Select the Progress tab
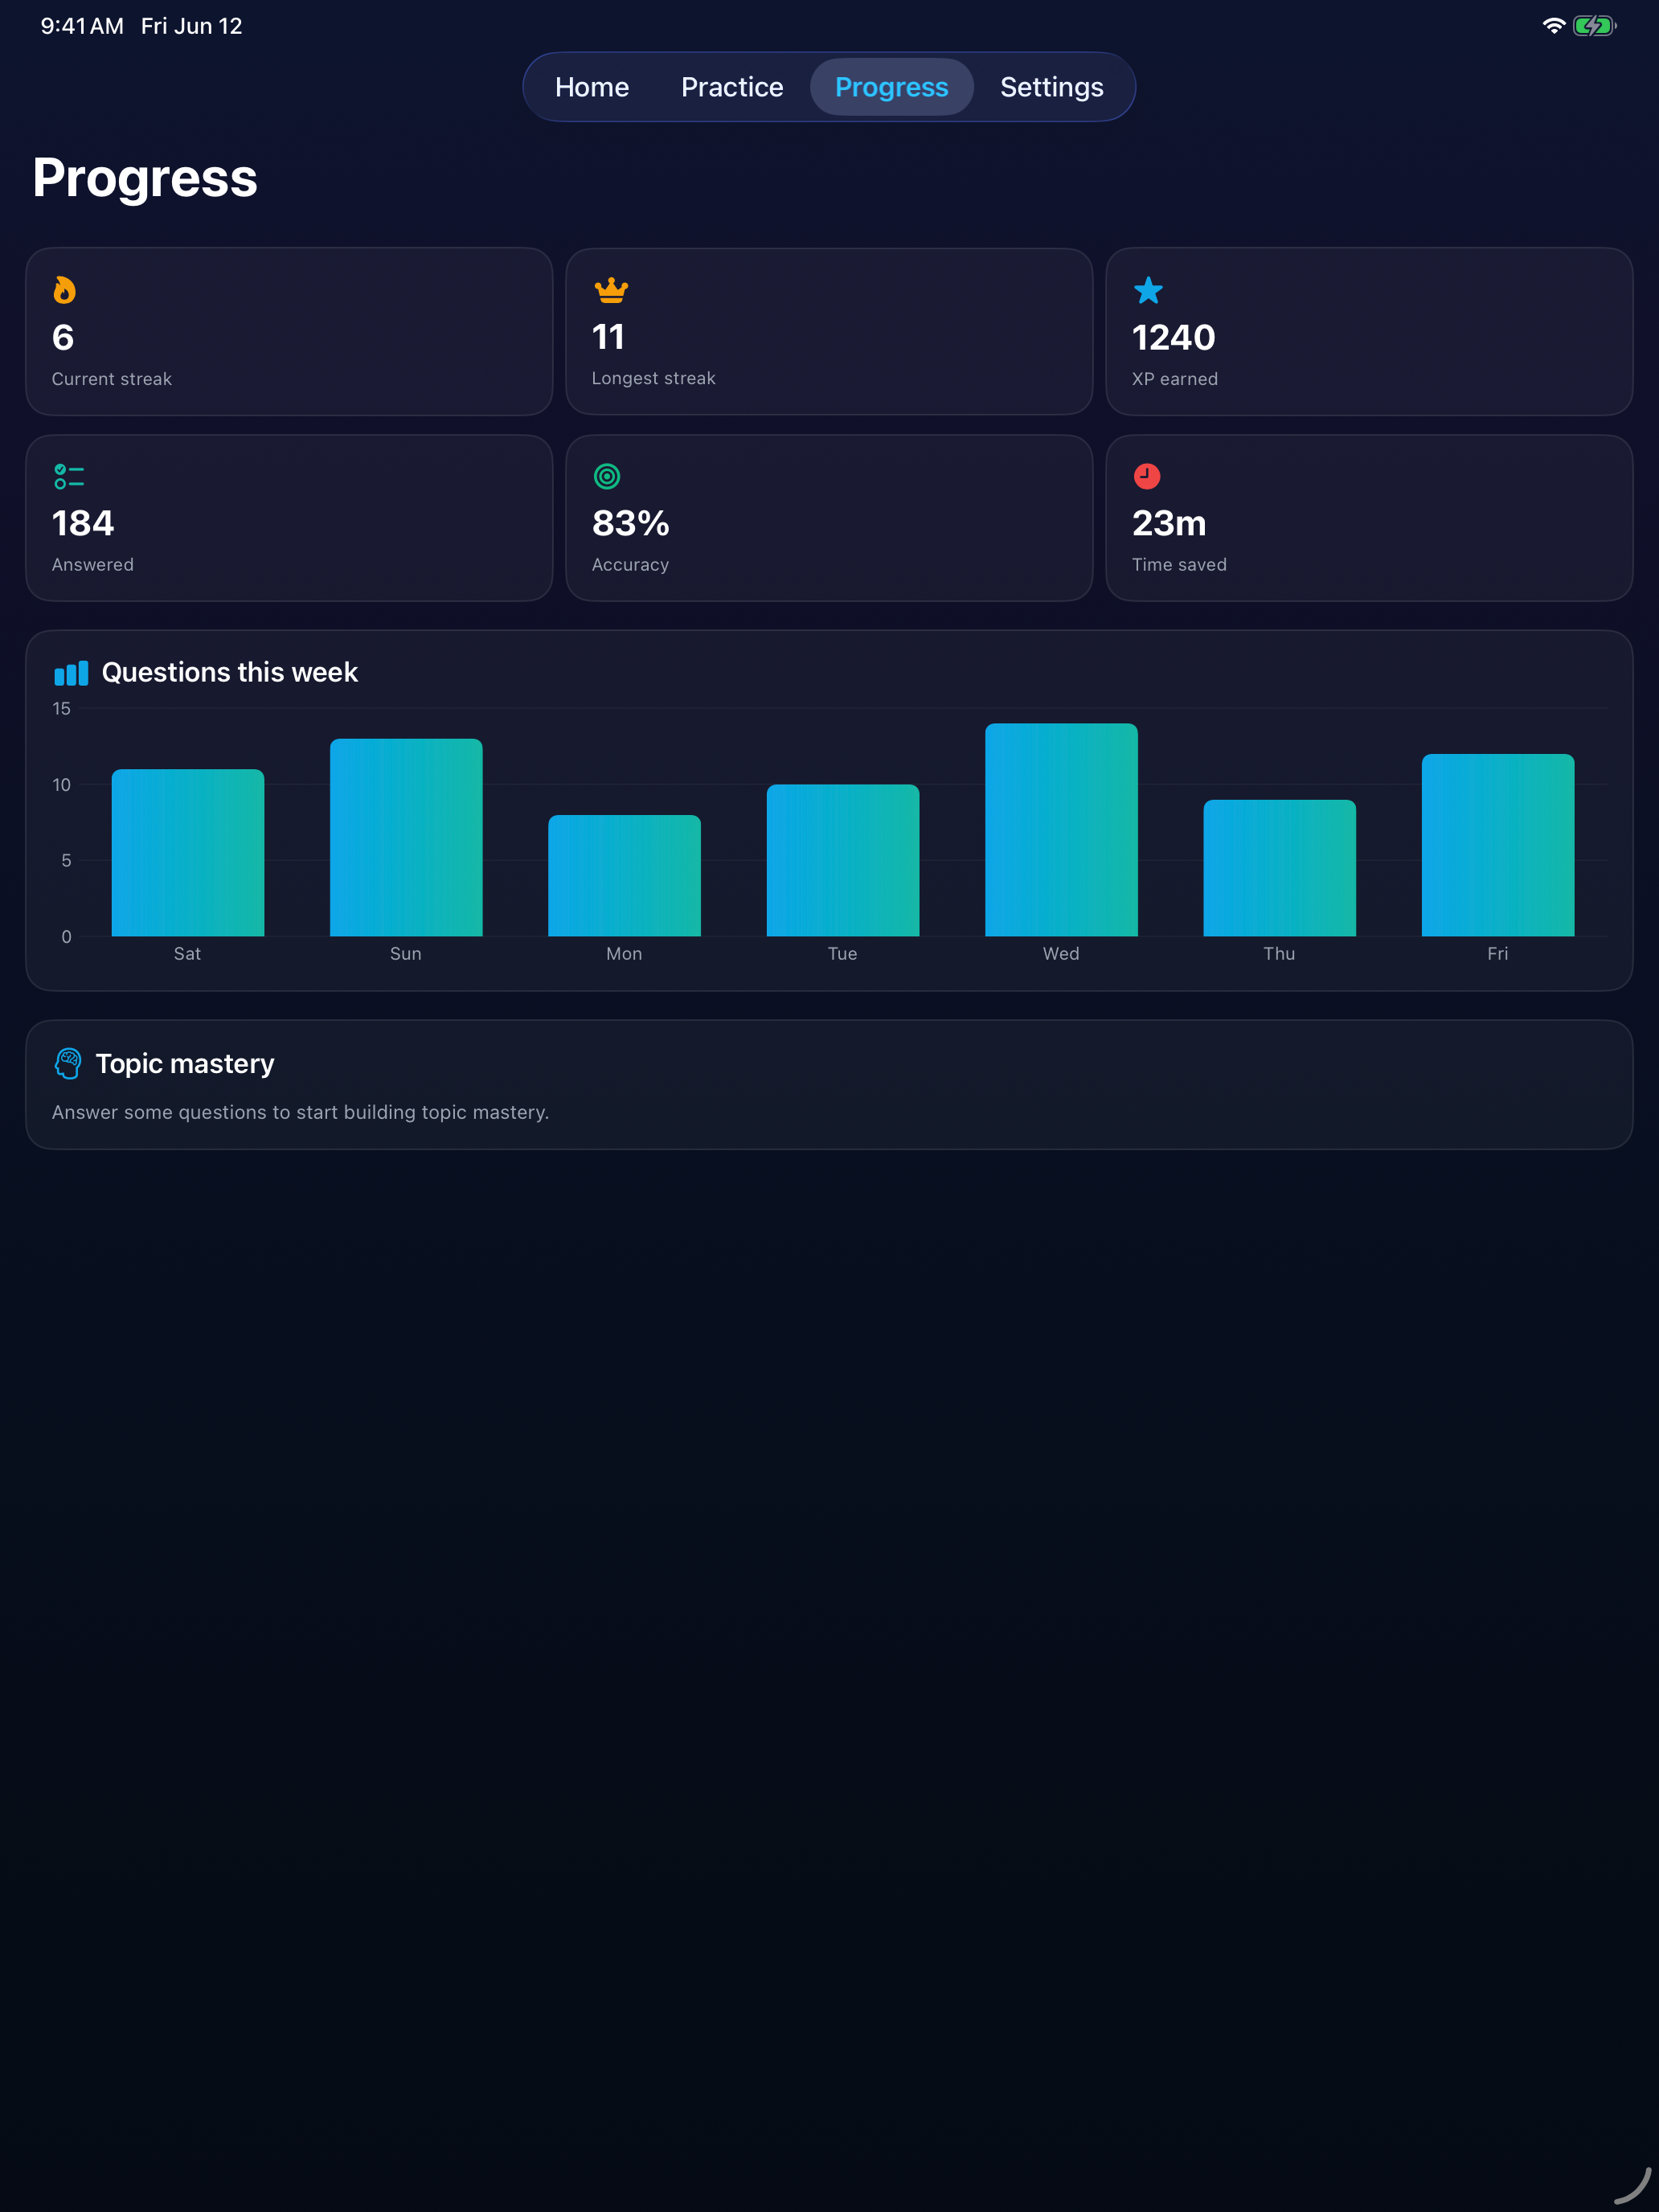Viewport: 1659px width, 2212px height. tap(891, 87)
